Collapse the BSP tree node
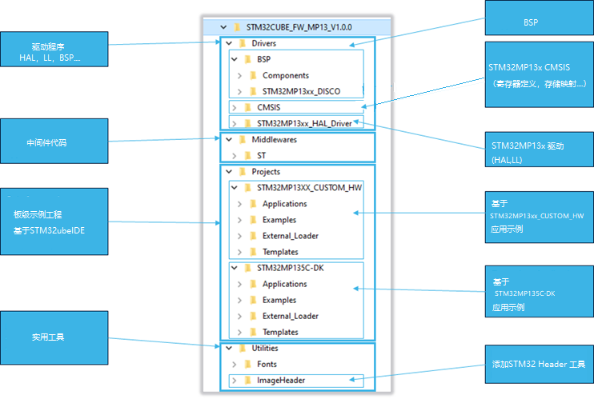This screenshot has width=594, height=399. point(234,59)
